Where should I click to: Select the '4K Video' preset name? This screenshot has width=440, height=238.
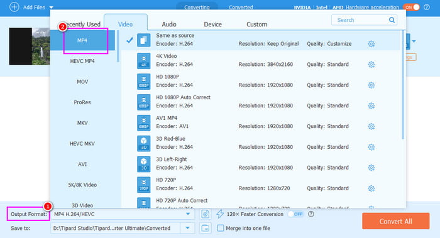[167, 56]
